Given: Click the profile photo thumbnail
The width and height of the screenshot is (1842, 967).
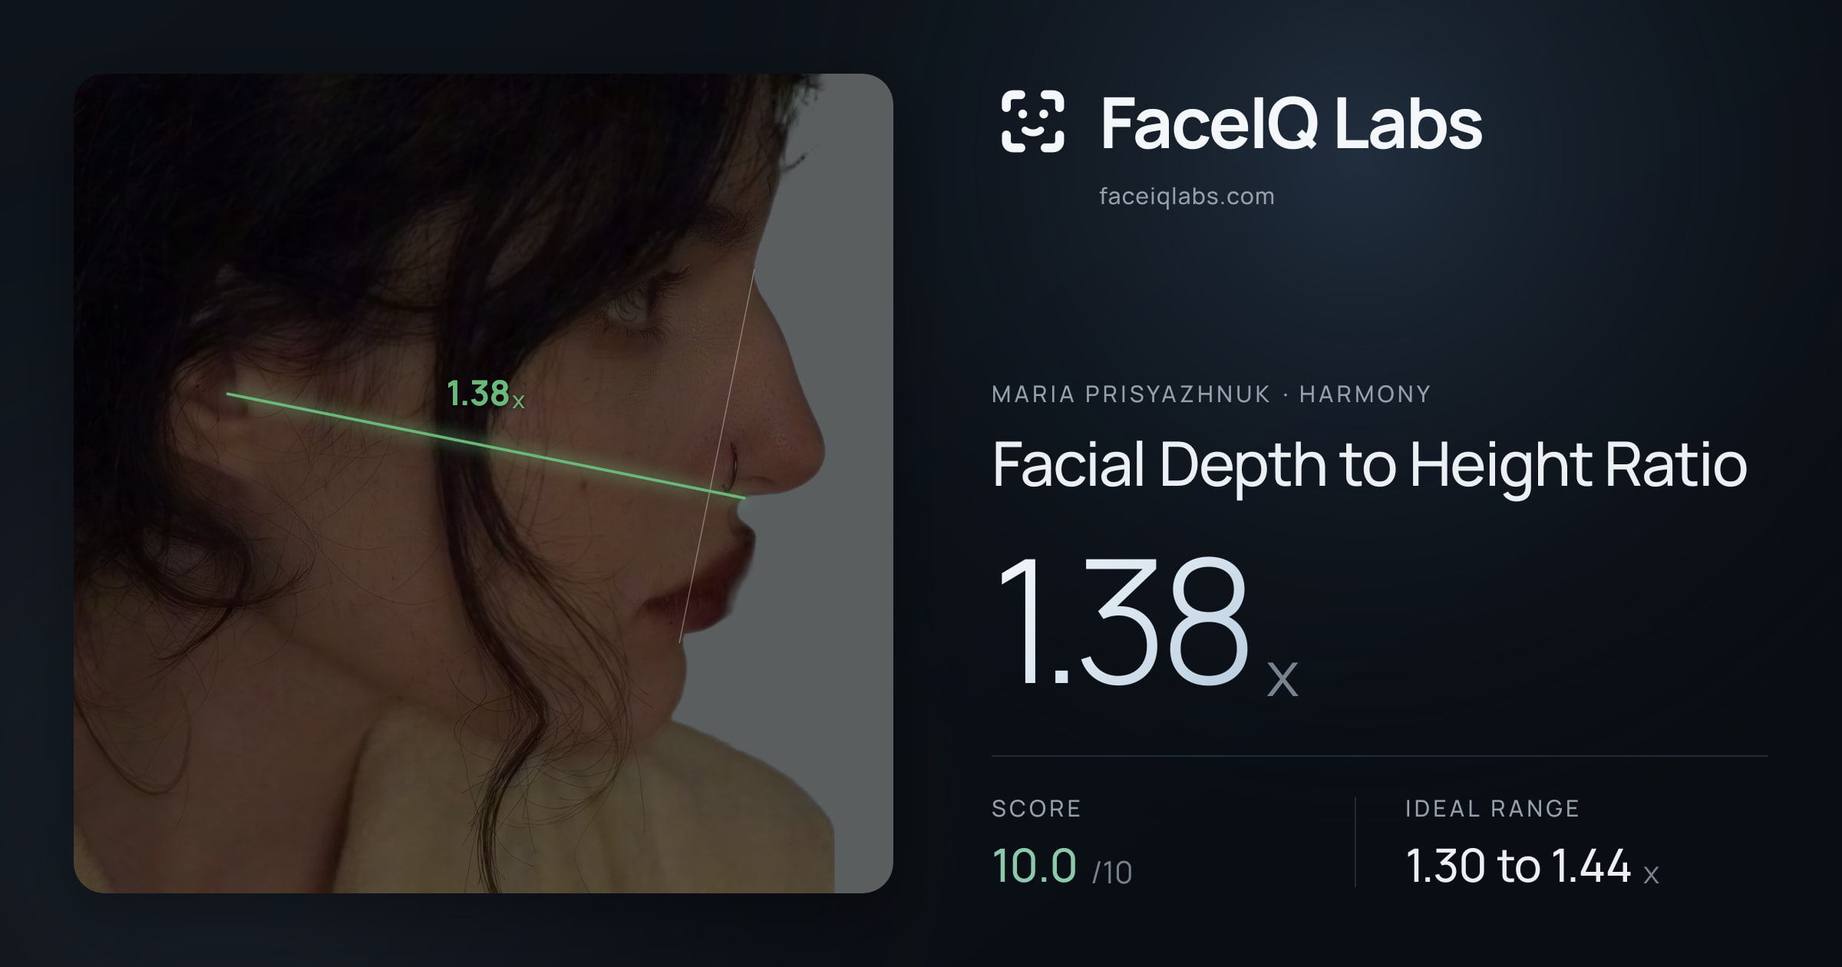Looking at the screenshot, I should click(484, 484).
